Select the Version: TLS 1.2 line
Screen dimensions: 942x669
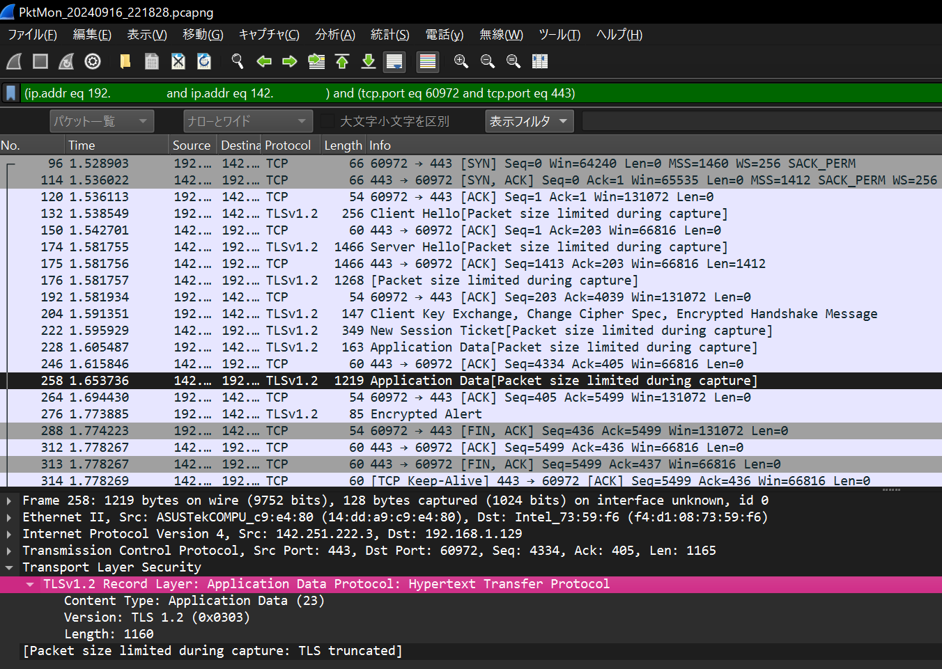point(471,617)
